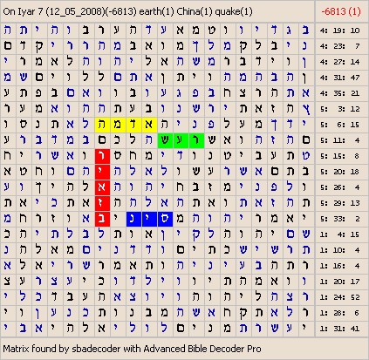Screen dimensions: 369x360
Task: Click the green-highlighted letter ע cell
Action: 181,140
